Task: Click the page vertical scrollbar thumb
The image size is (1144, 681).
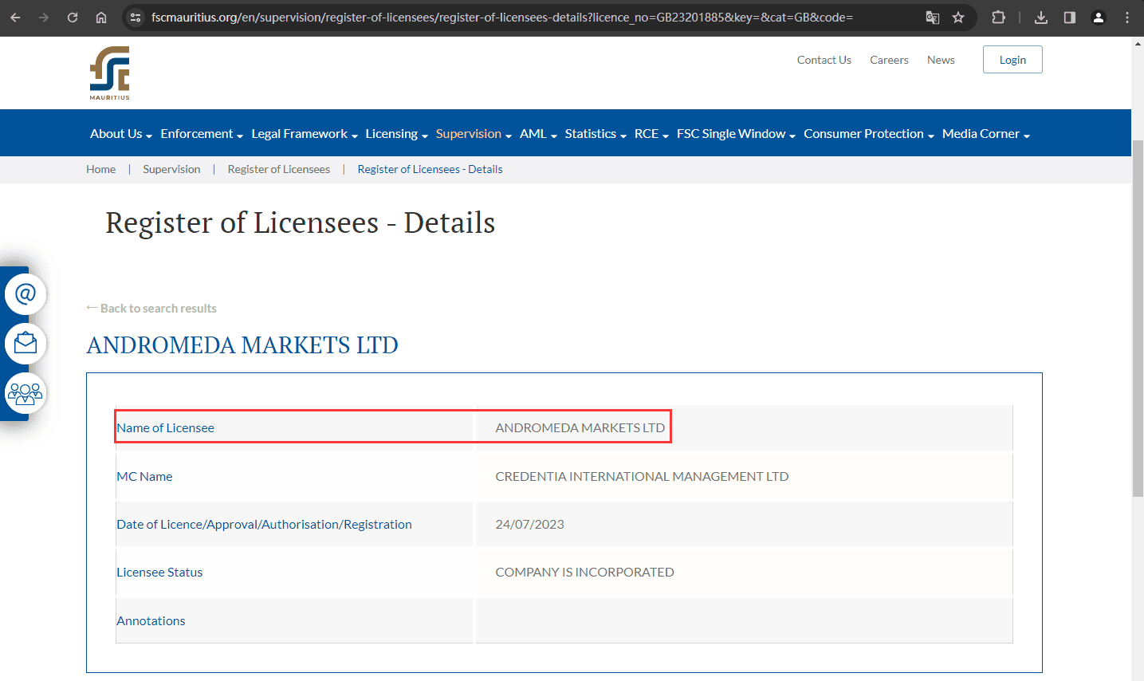Action: tap(1138, 319)
